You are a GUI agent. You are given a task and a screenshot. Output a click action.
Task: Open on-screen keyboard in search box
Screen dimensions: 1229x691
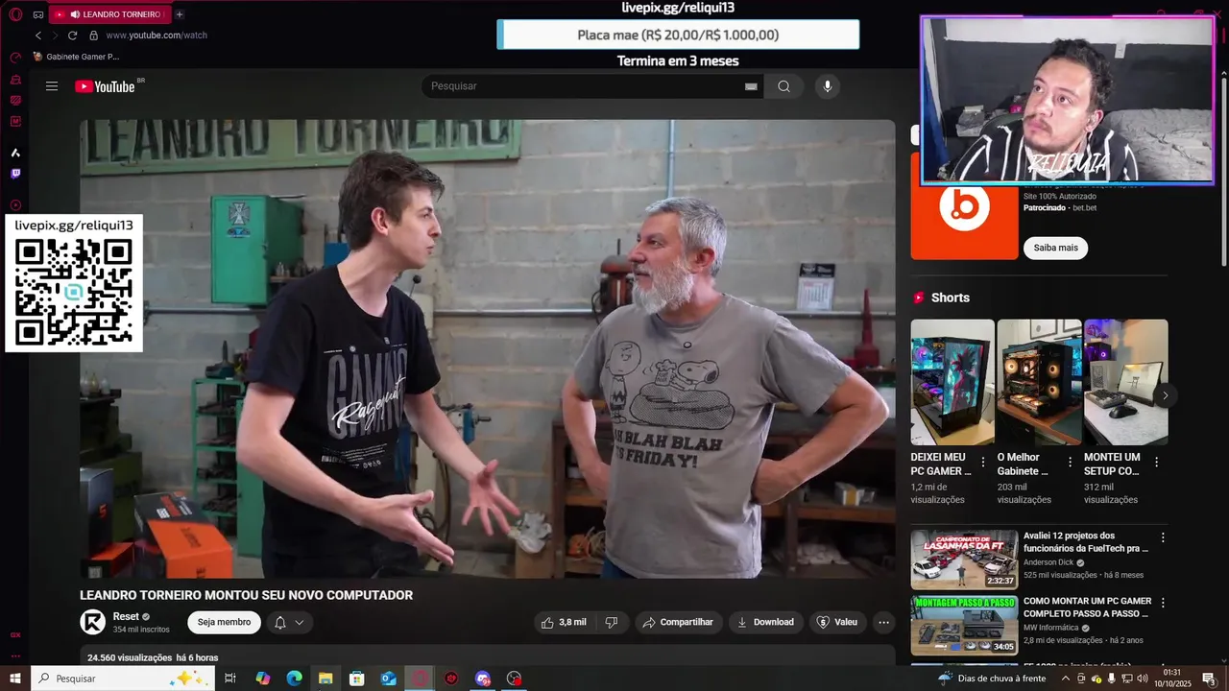[x=751, y=86]
